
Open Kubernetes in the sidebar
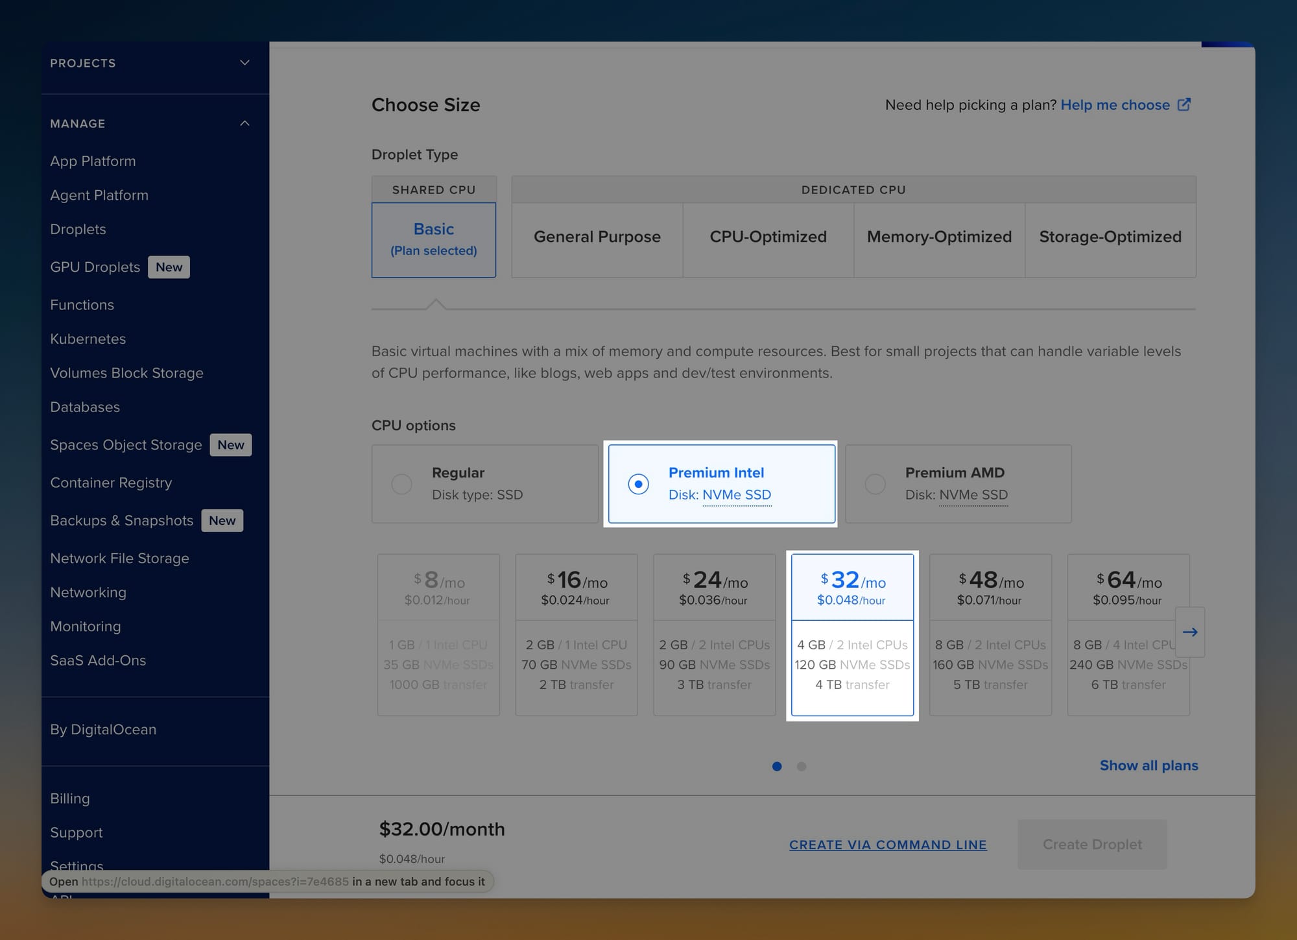88,339
